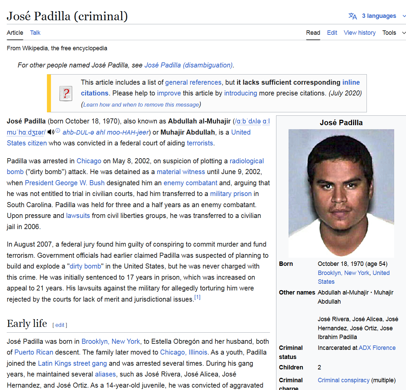This screenshot has height=390, width=406.
Task: Follow the terrorists link
Action: pyautogui.click(x=200, y=143)
